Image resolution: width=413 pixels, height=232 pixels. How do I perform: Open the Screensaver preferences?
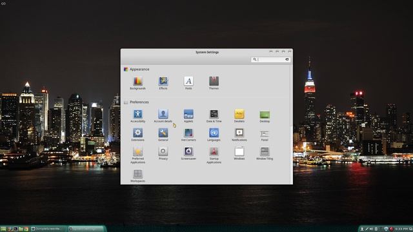(188, 153)
